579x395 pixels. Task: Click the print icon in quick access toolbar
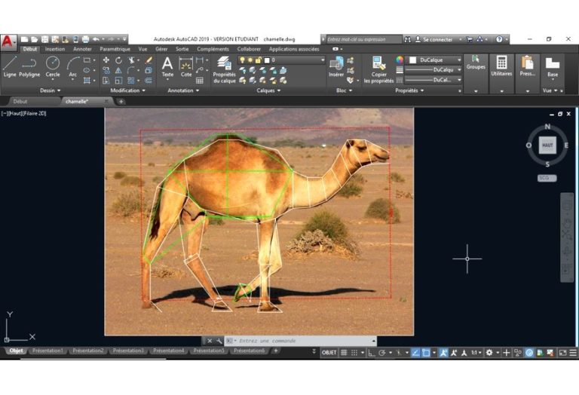[85, 39]
